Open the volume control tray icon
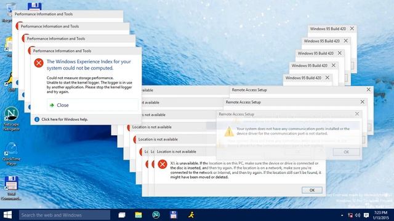Screen dimensions: 394x221 (358, 215)
